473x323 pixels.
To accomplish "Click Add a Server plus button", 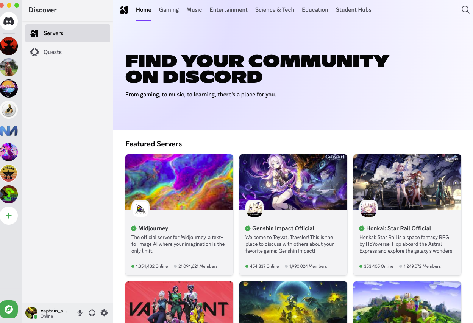I will (x=9, y=216).
